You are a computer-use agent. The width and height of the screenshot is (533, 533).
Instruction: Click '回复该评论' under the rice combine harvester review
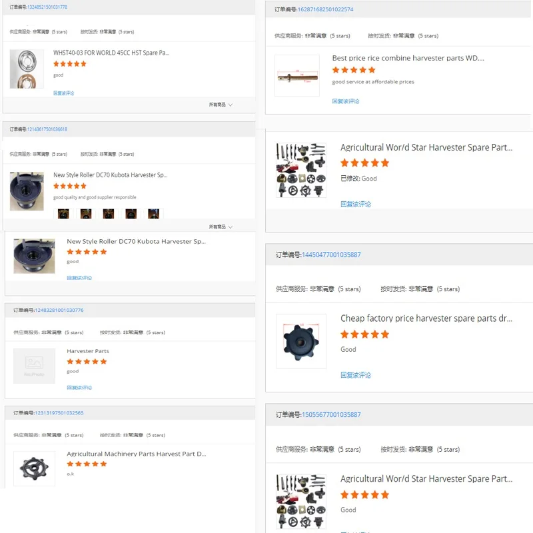pos(346,101)
